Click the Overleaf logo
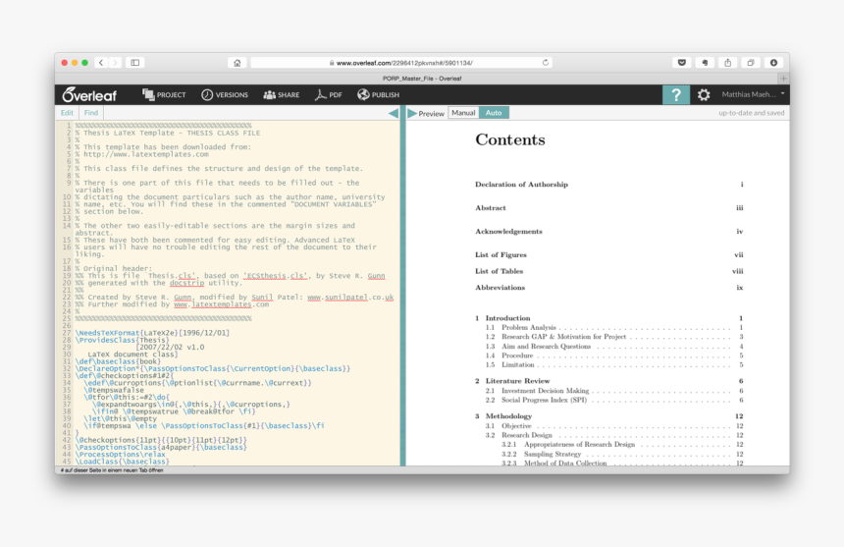 pos(88,95)
